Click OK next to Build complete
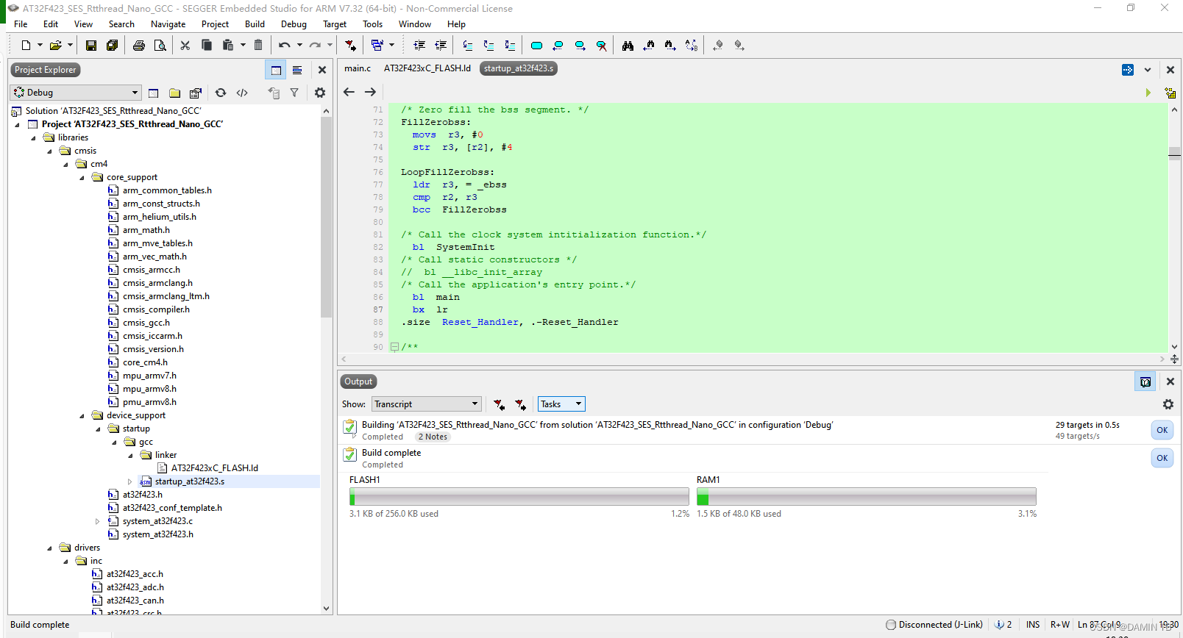Image resolution: width=1183 pixels, height=638 pixels. (x=1162, y=458)
